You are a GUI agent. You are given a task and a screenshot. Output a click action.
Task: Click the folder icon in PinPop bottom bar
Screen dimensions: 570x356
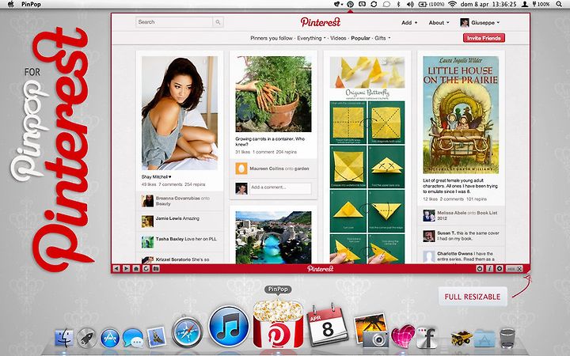[x=156, y=268]
